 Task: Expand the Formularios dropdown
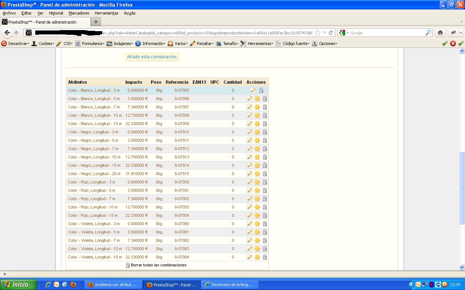click(x=89, y=43)
